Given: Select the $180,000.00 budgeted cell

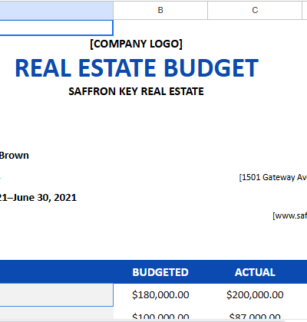Looking at the screenshot, I should [x=160, y=294].
